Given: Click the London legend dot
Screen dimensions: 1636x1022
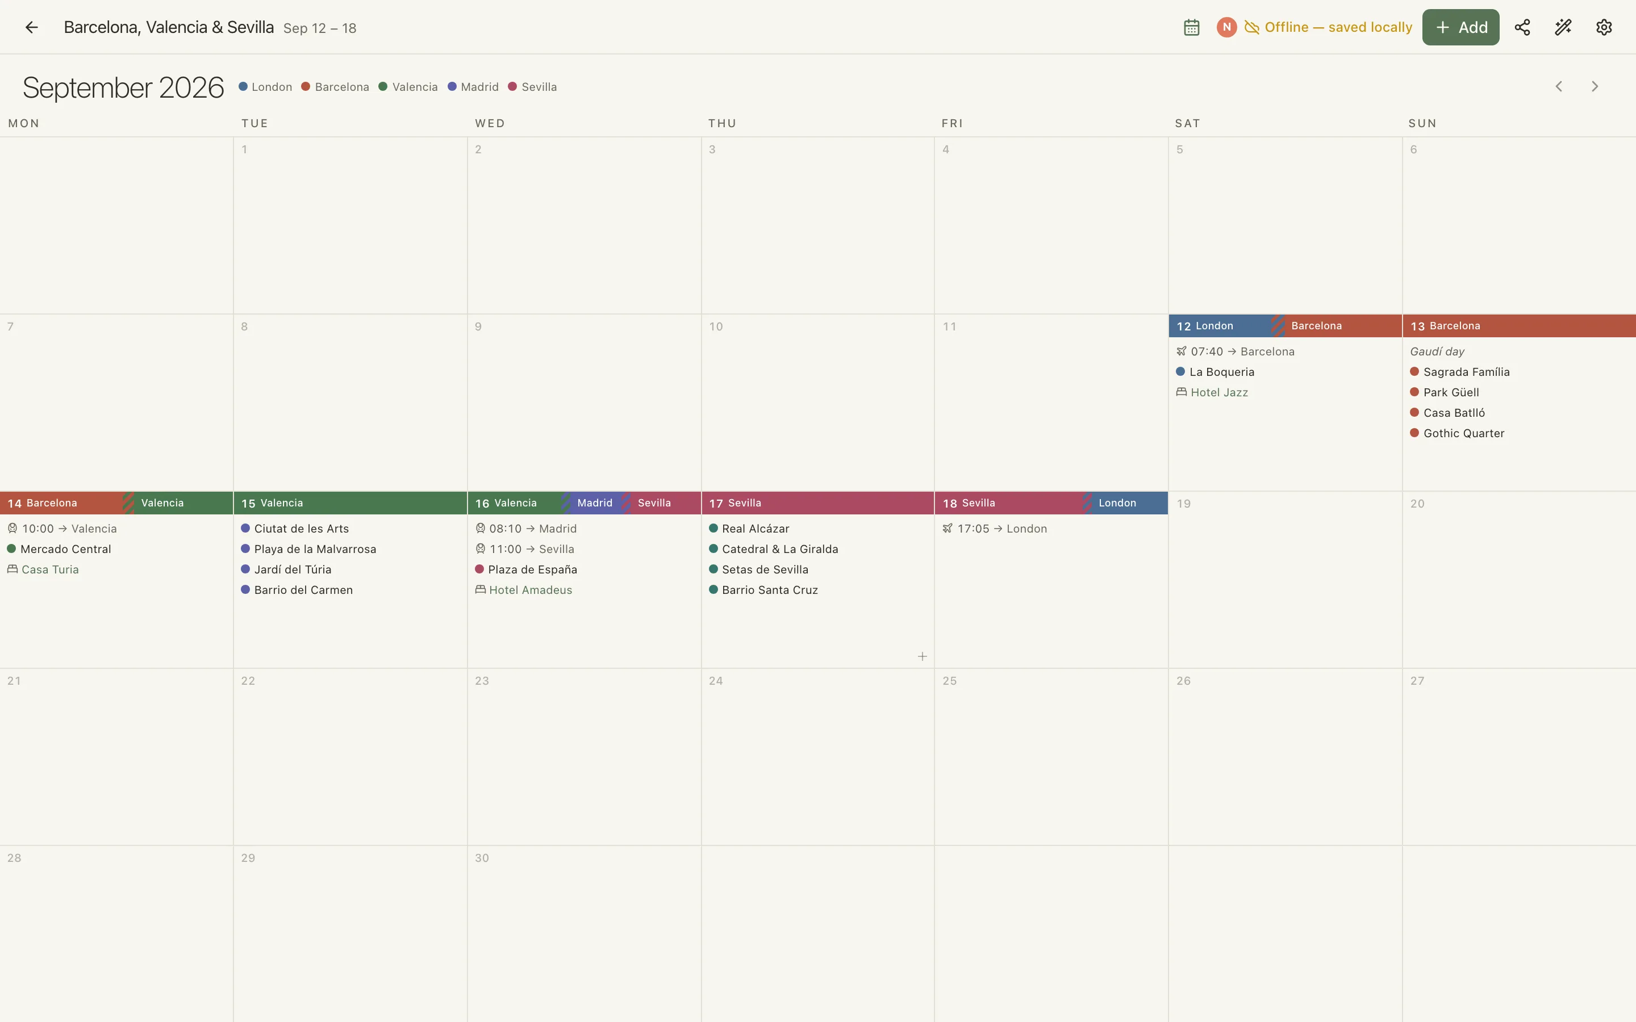Looking at the screenshot, I should coord(243,86).
